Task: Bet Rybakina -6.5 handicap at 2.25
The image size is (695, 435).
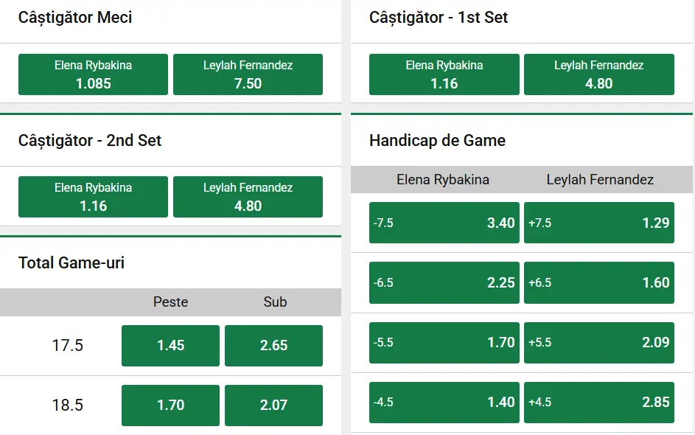Action: click(444, 282)
